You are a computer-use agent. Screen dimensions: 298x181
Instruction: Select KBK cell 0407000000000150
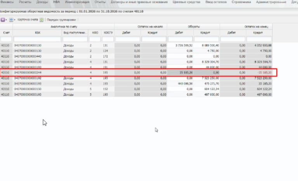[28, 89]
